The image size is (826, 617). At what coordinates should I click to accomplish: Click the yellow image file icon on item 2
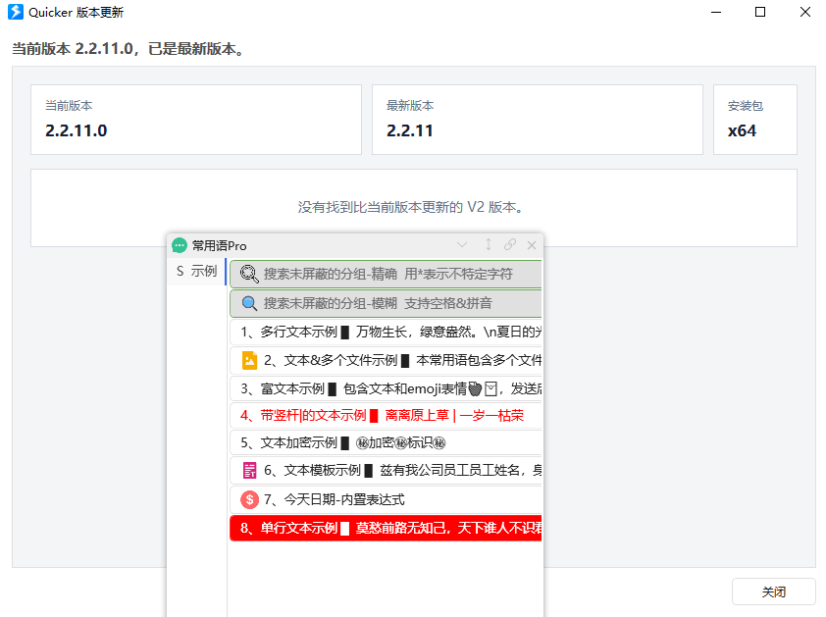(250, 360)
